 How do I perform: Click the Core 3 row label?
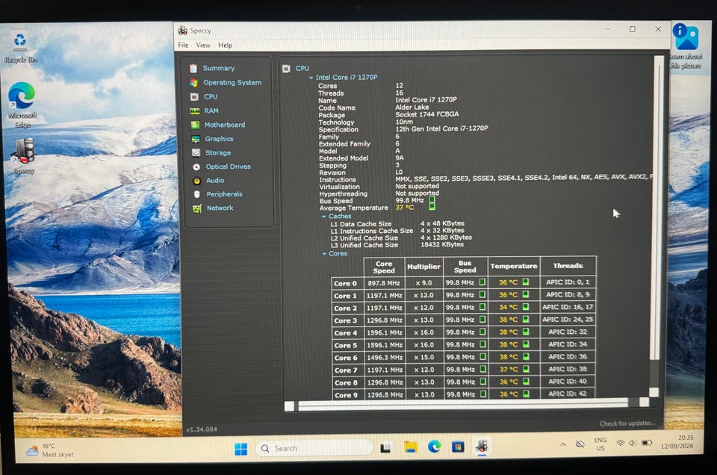(345, 320)
